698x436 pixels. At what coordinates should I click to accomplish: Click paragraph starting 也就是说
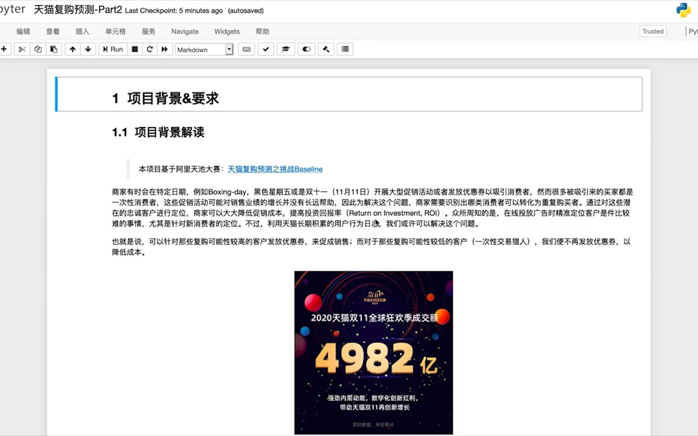[x=371, y=247]
